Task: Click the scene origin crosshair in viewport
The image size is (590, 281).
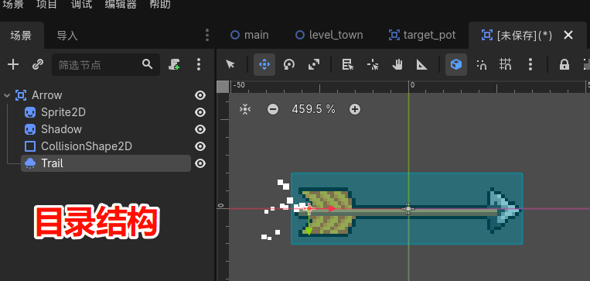Action: (x=408, y=208)
